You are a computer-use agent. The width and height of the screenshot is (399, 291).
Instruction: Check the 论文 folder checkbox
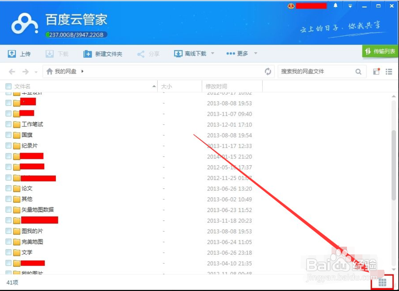tap(8, 188)
